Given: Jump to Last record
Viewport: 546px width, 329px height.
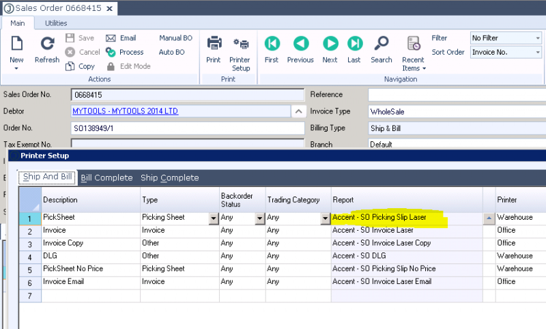Looking at the screenshot, I should (x=354, y=45).
